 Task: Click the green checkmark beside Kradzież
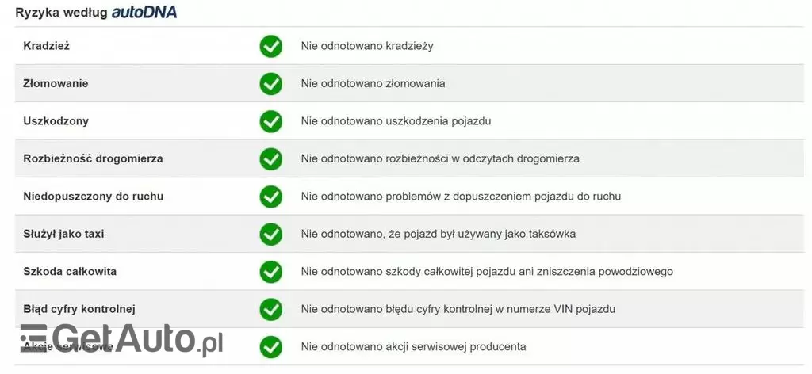pos(271,46)
